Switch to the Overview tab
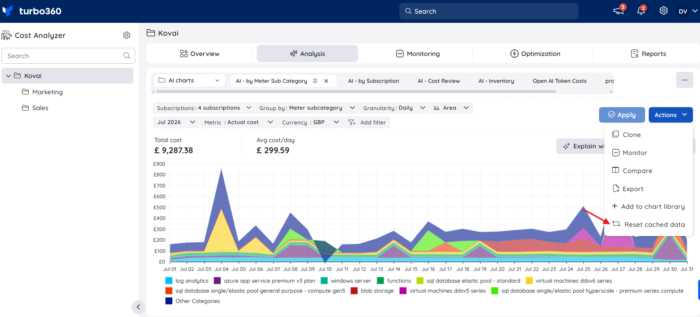This screenshot has height=317, width=700. tap(199, 54)
